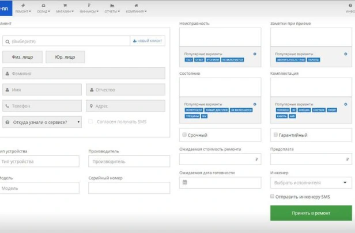Click the Новый клиент button
355x233 pixels.
(148, 41)
